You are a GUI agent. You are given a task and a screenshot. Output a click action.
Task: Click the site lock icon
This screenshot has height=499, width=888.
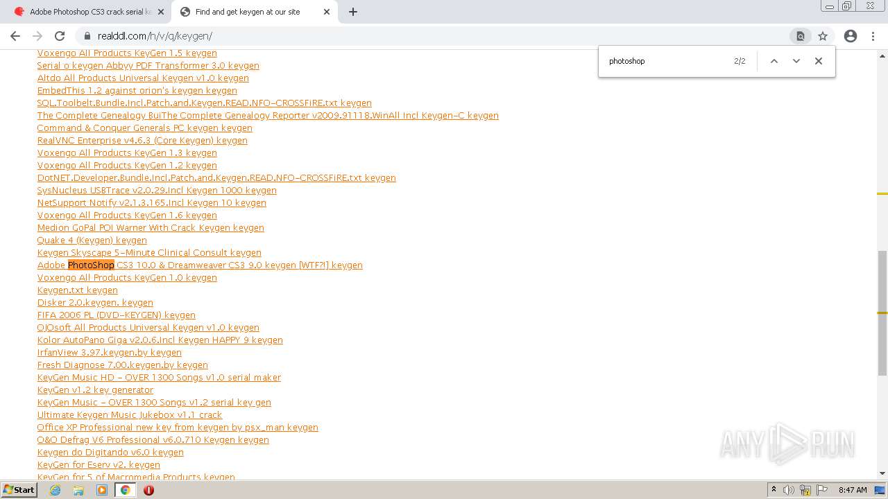click(87, 36)
